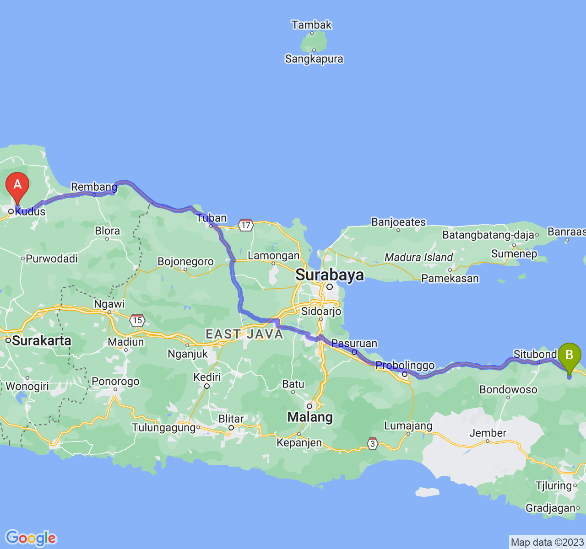Select the Surabaya city label

[x=330, y=274]
